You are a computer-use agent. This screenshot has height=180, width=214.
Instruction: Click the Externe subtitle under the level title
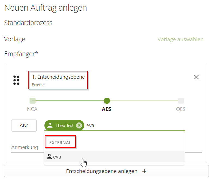pos(38,85)
